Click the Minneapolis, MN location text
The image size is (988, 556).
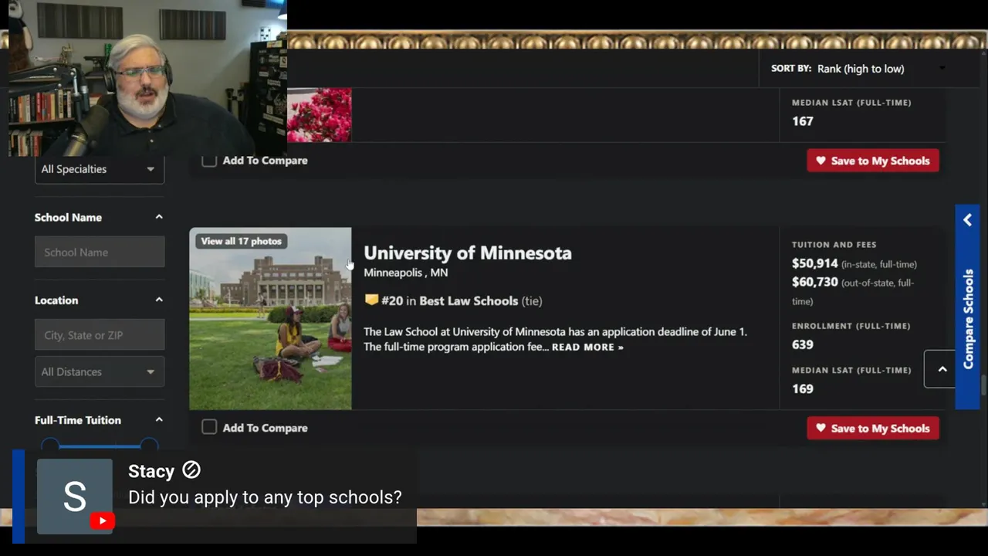[x=405, y=273]
